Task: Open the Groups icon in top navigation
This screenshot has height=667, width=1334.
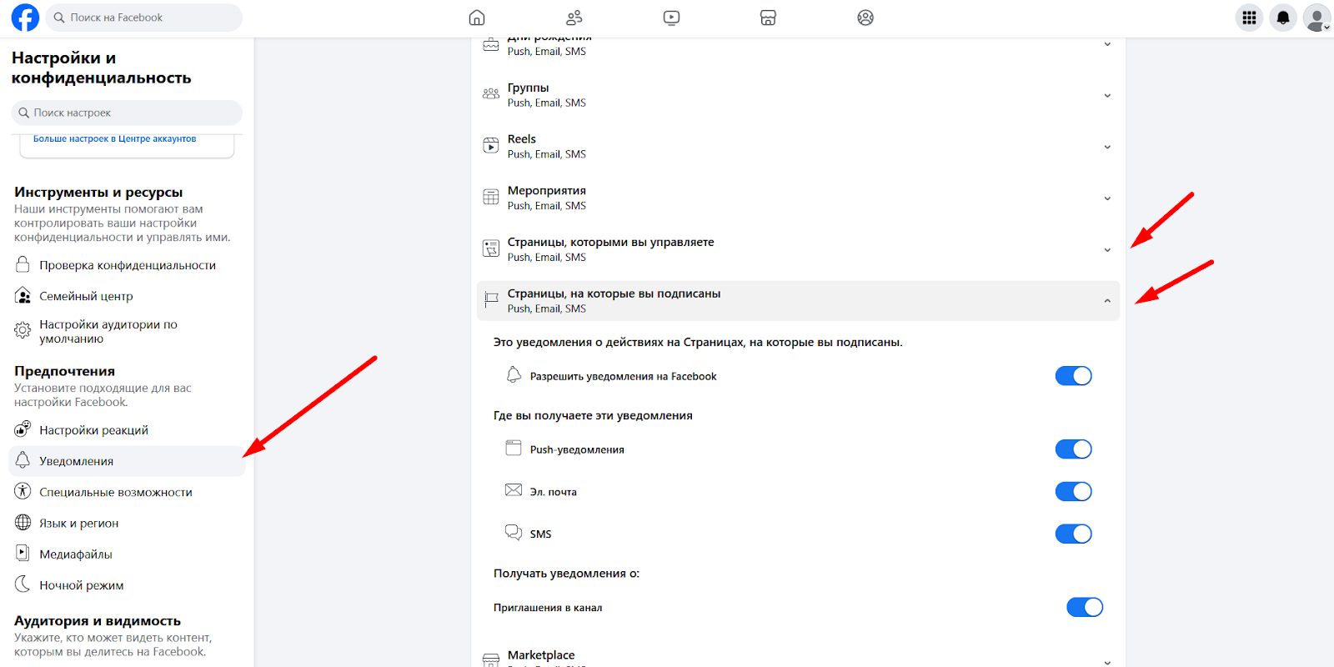Action: tap(865, 18)
